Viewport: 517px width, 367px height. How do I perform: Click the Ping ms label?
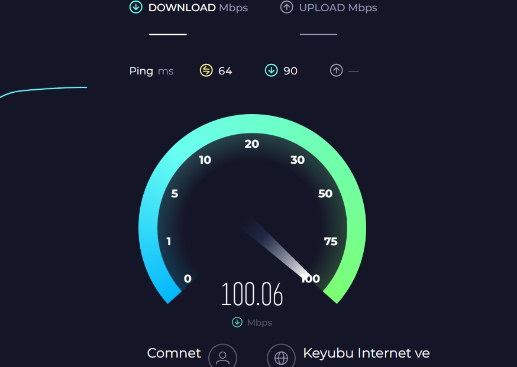click(x=151, y=71)
